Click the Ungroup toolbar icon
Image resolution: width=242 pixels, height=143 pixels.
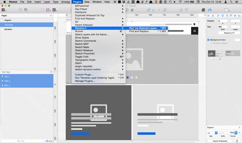(x=26, y=10)
